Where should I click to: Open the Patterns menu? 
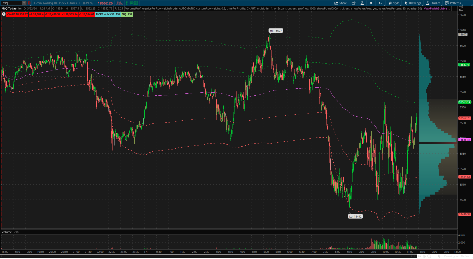pos(453,3)
